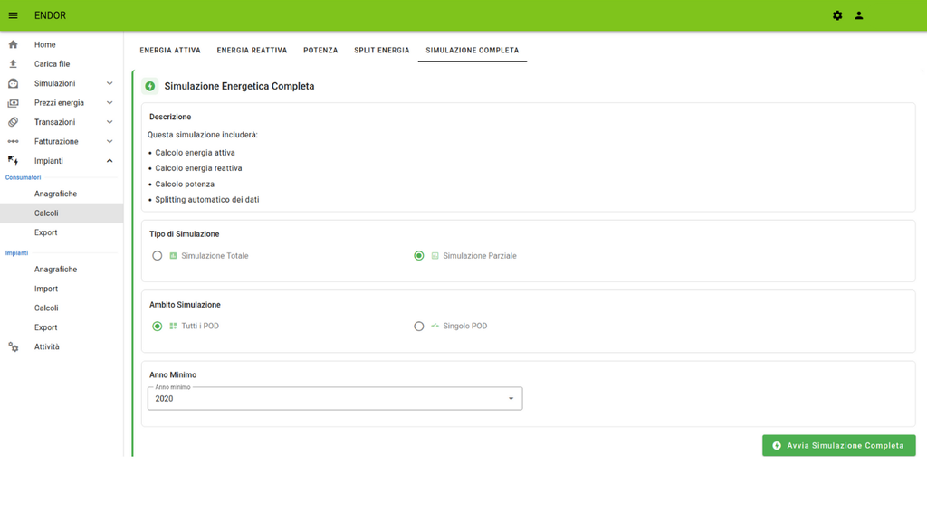Viewport: 927px width, 521px height.
Task: Click the Carica file upload icon
Action: click(13, 64)
